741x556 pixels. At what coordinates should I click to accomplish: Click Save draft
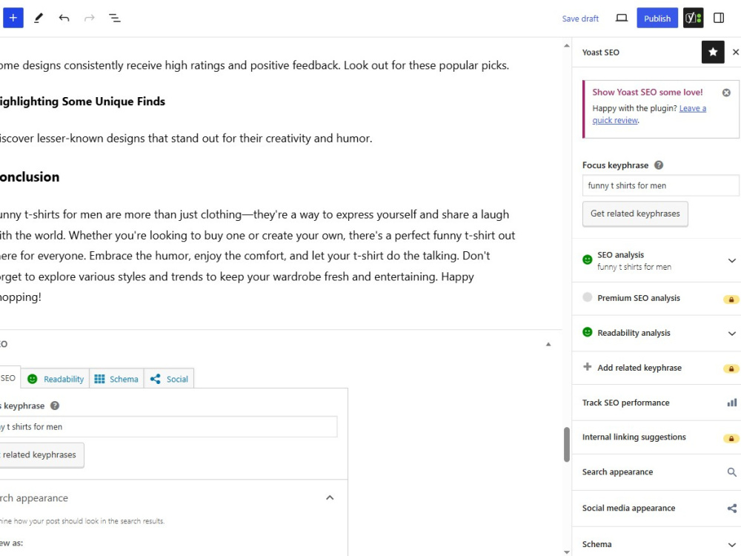(580, 19)
